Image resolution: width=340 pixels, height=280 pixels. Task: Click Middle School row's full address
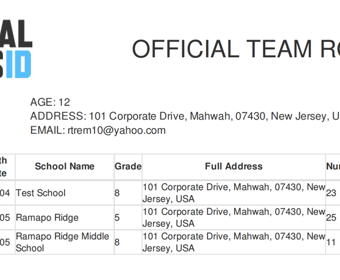(x=233, y=242)
